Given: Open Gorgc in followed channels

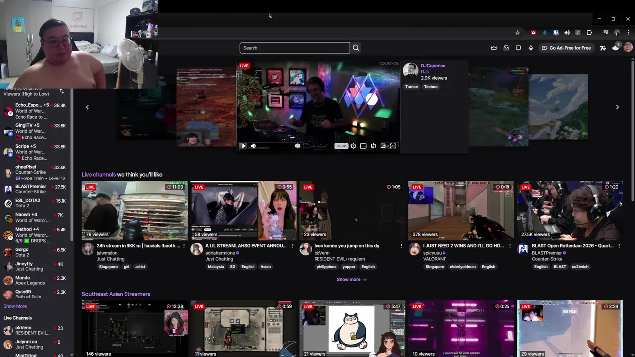Looking at the screenshot, I should point(36,252).
